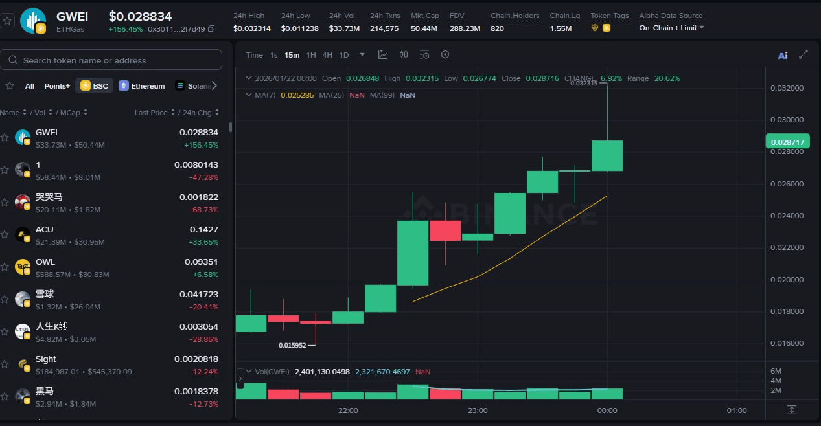Open the indicator settings icon
821x426 pixels.
(x=424, y=54)
